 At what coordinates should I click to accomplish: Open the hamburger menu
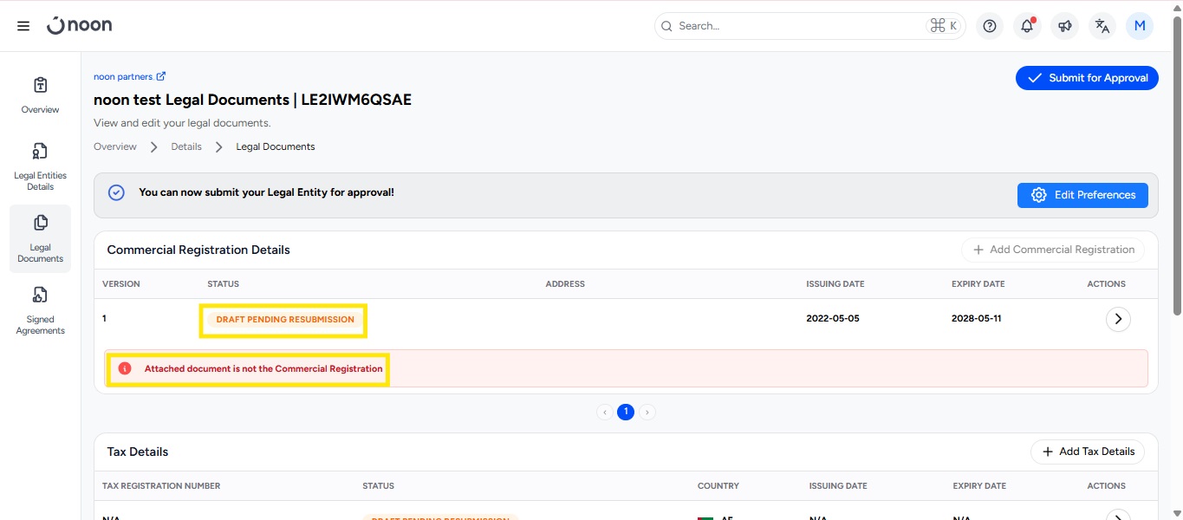(x=23, y=26)
